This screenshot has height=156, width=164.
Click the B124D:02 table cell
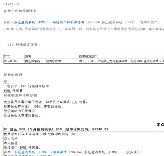point(14,61)
